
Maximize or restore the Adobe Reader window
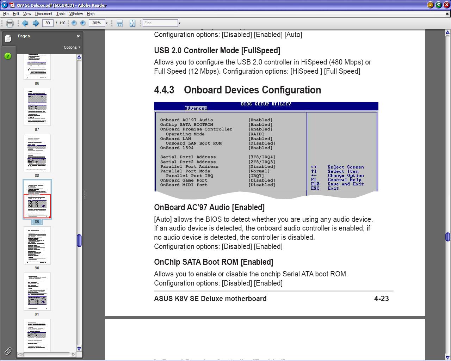[438, 5]
